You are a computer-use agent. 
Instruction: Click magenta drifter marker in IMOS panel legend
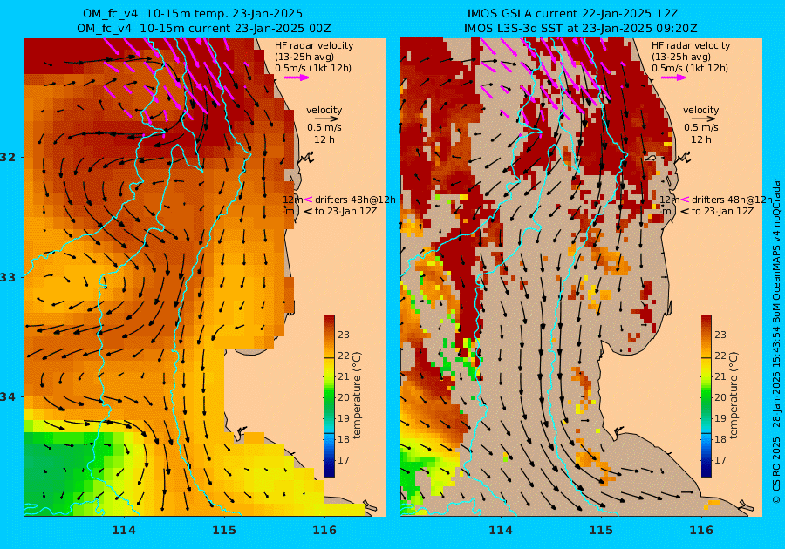[x=685, y=200]
